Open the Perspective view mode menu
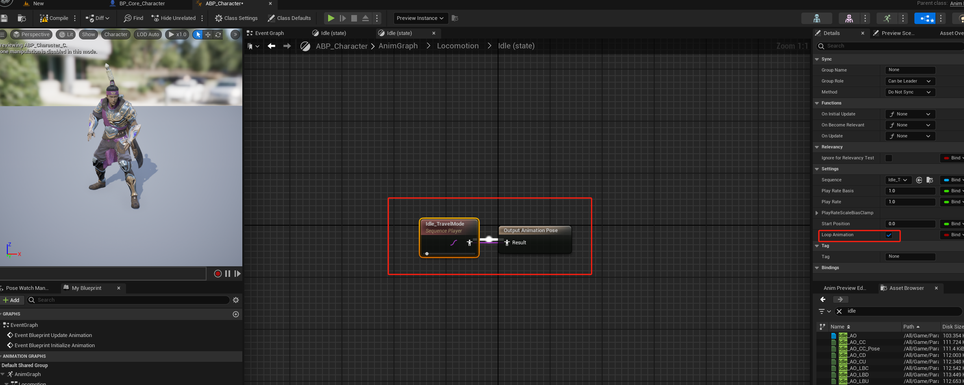964x385 pixels. [31, 35]
